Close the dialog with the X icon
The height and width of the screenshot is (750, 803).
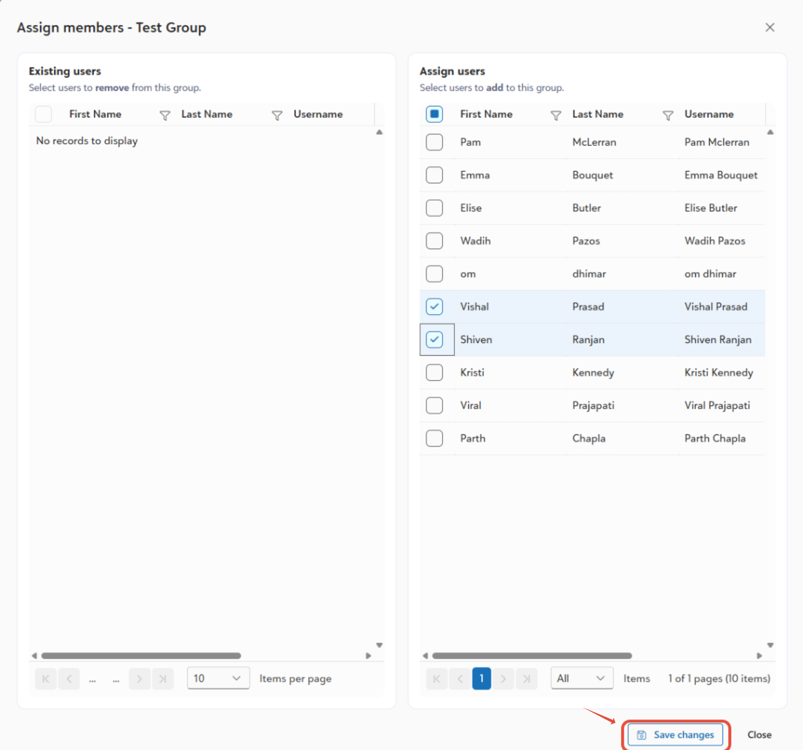[770, 27]
